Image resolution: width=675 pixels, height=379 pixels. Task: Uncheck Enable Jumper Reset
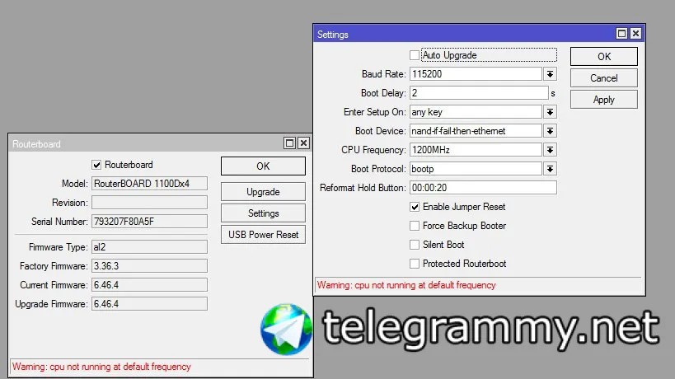point(415,207)
